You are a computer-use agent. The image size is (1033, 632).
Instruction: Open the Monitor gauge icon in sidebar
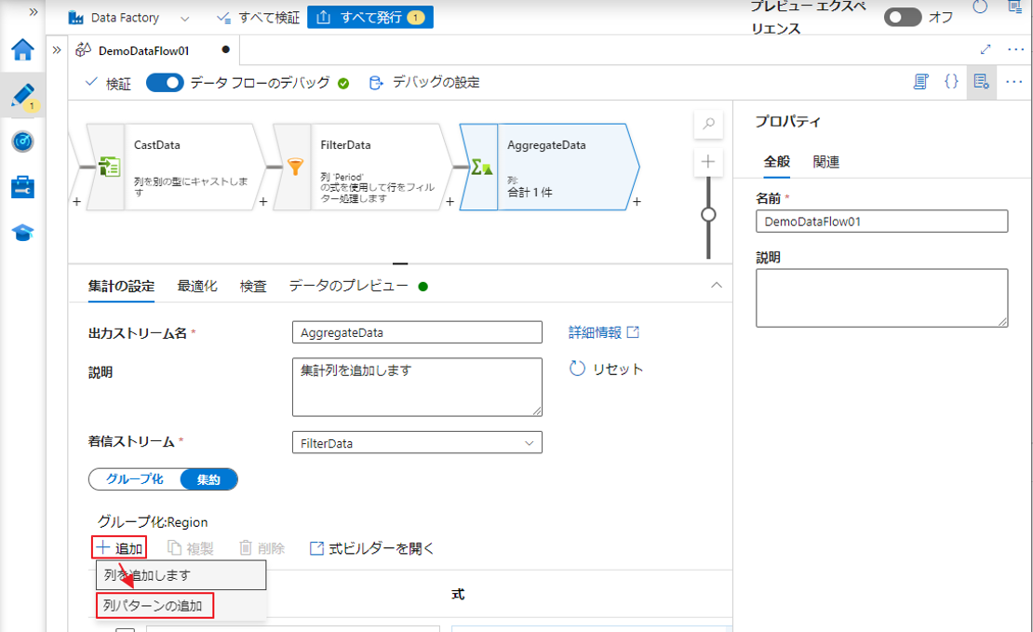22,141
